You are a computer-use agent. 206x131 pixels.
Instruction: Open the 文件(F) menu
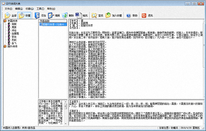8,9
